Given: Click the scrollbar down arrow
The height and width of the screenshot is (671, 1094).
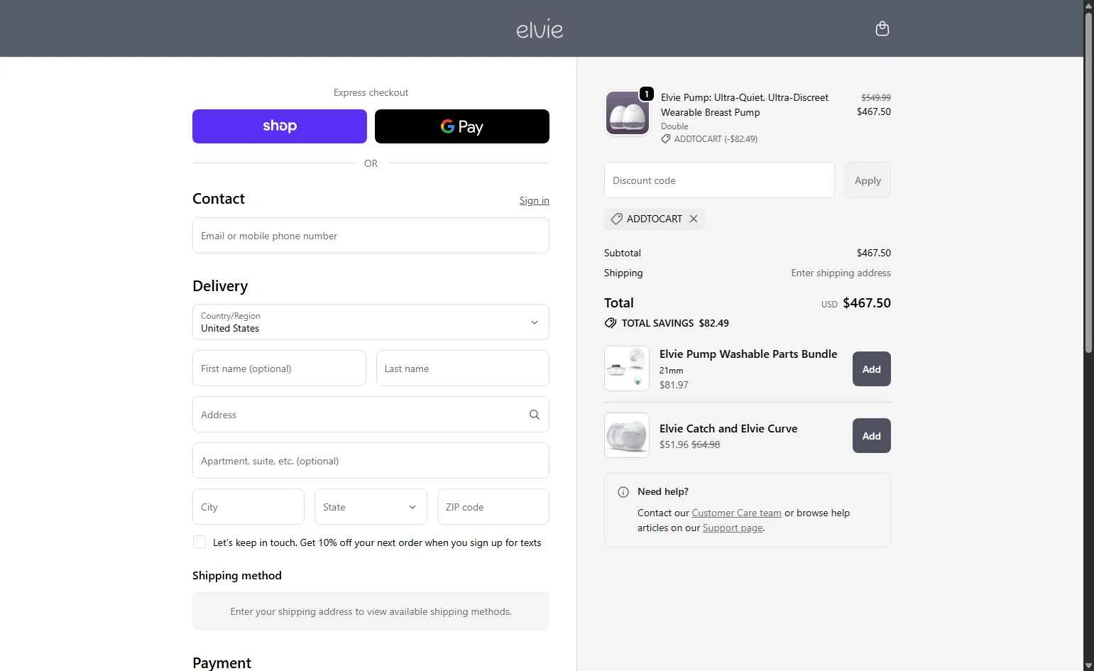Looking at the screenshot, I should (x=1088, y=665).
